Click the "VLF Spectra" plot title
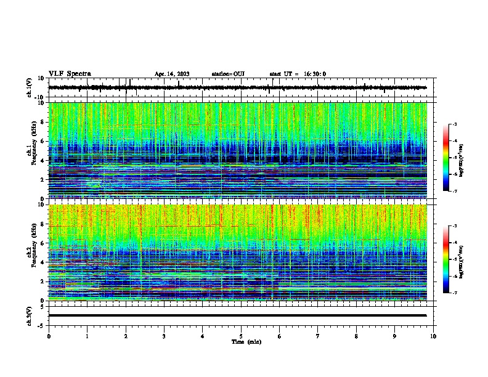488x377 pixels. click(x=70, y=74)
